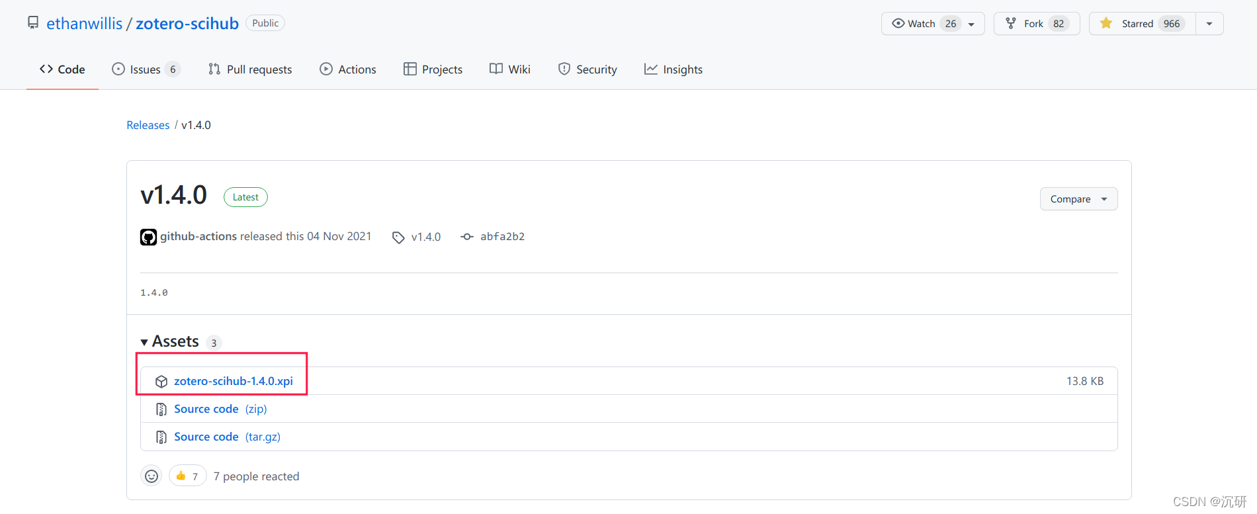The width and height of the screenshot is (1257, 514).
Task: Go to the Security tab
Action: 587,69
